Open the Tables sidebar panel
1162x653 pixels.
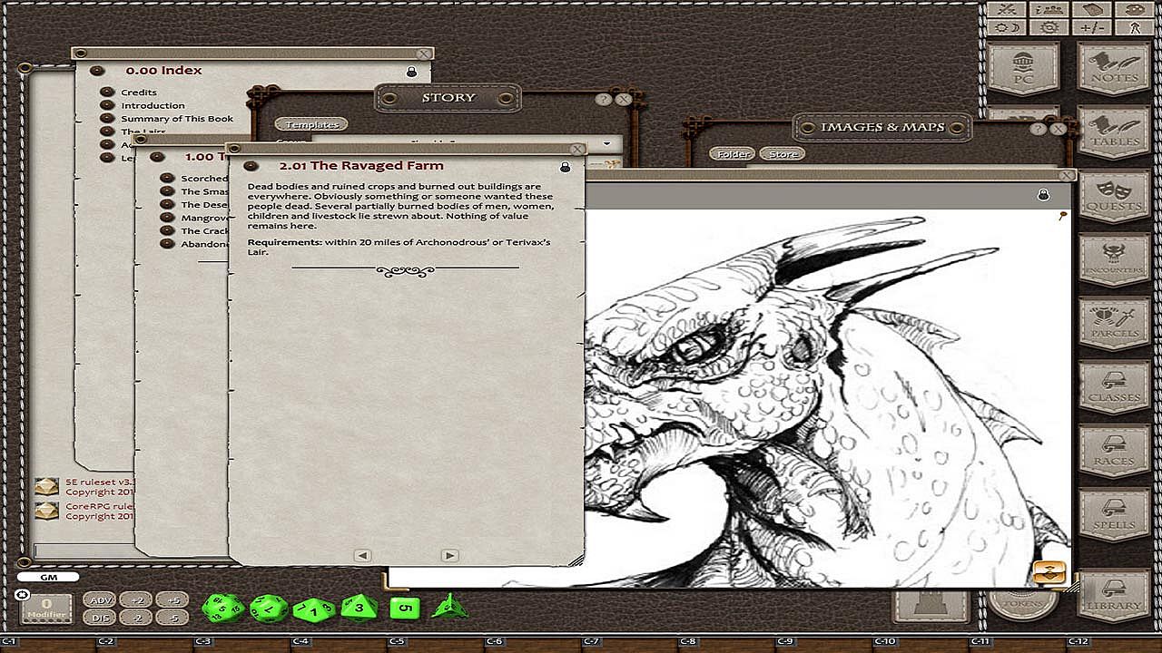[x=1113, y=132]
